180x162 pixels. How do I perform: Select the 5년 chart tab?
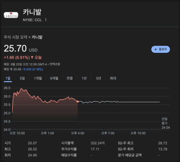pos(98,78)
